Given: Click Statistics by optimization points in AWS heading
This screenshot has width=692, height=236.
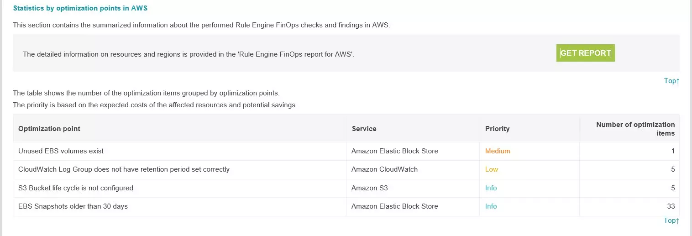Looking at the screenshot, I should coord(80,8).
